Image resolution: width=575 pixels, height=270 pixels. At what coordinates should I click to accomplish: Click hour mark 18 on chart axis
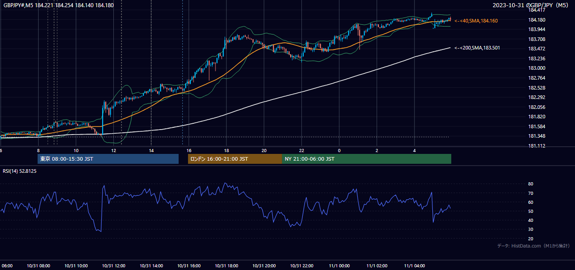click(226, 150)
